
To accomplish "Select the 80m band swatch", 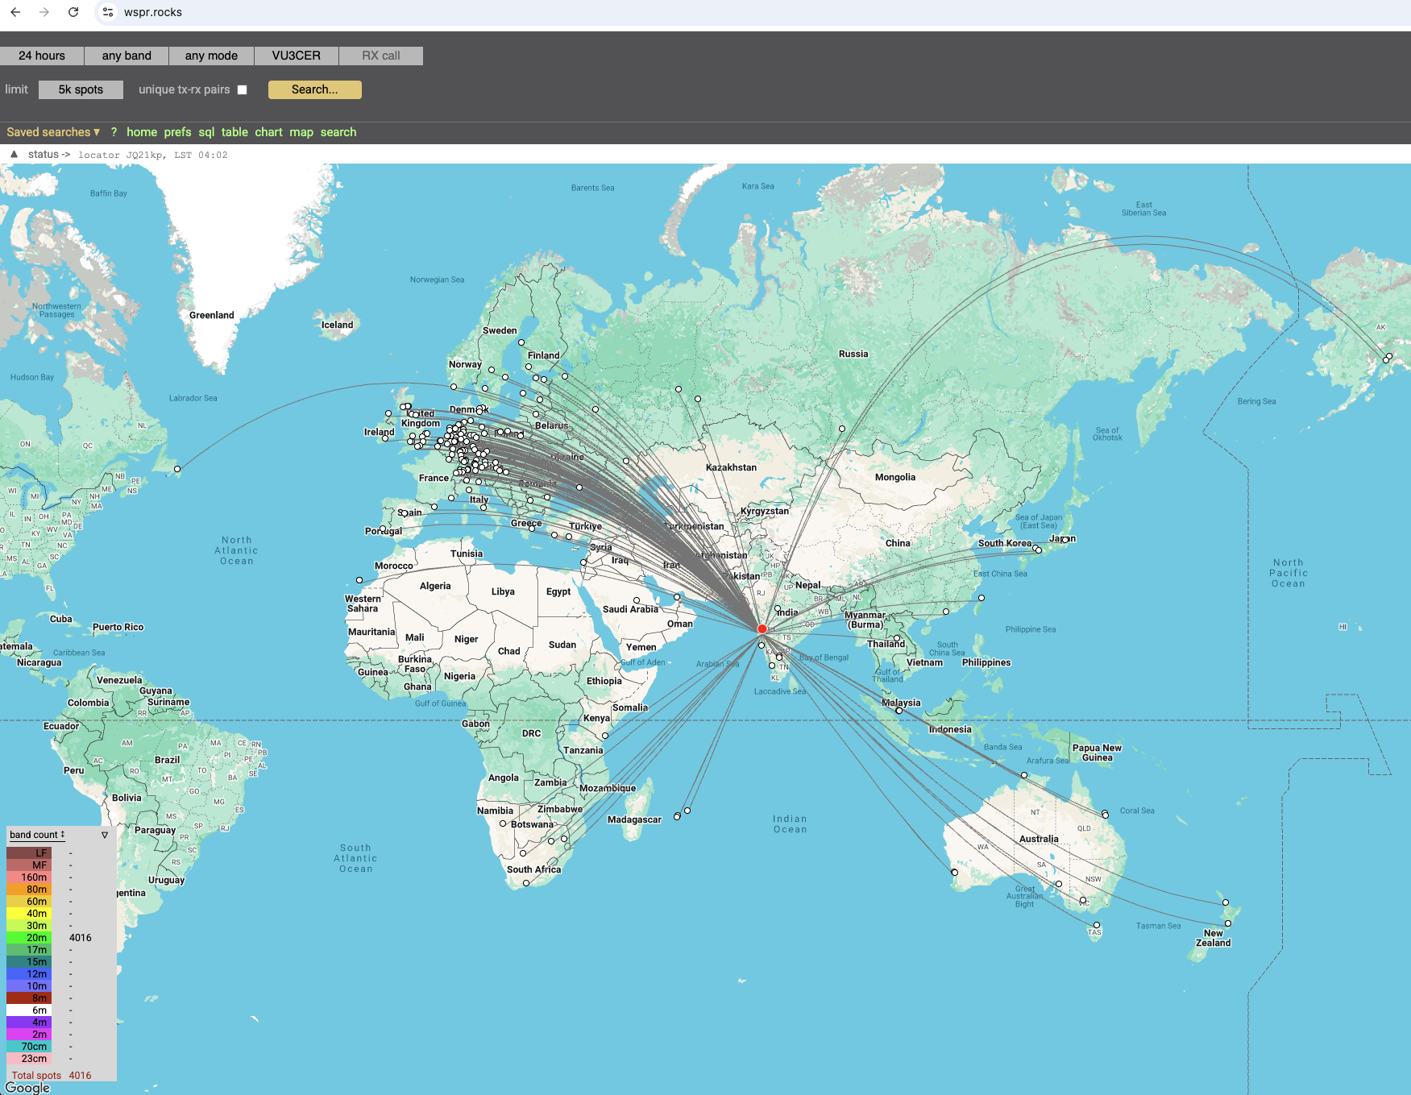I will point(29,890).
